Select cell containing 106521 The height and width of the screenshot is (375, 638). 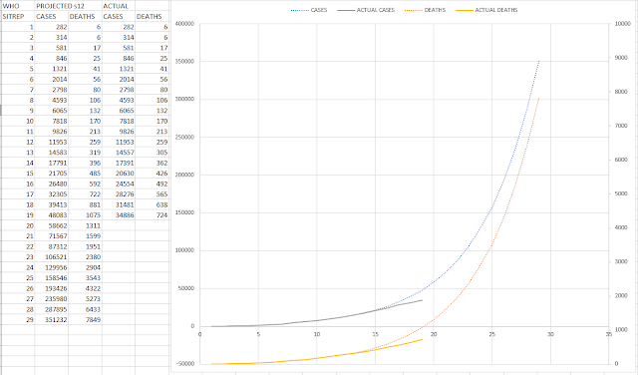point(52,257)
